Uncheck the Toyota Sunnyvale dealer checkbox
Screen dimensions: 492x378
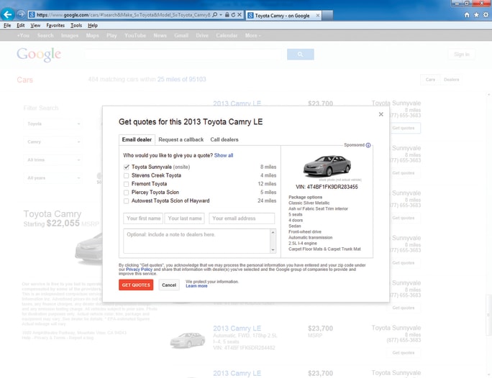127,167
